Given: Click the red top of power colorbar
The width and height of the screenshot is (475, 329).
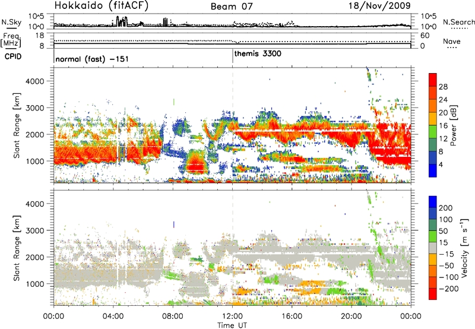Looking at the screenshot, I should pos(433,80).
